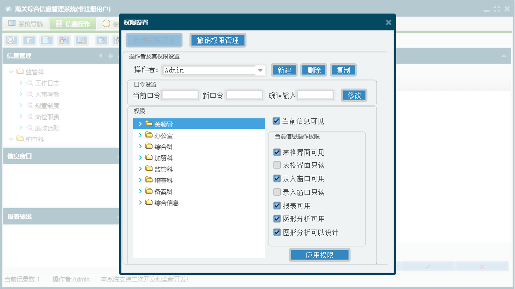Collapse the 监管科 node in background 信息管理 tree
The image size is (515, 289).
(x=11, y=72)
